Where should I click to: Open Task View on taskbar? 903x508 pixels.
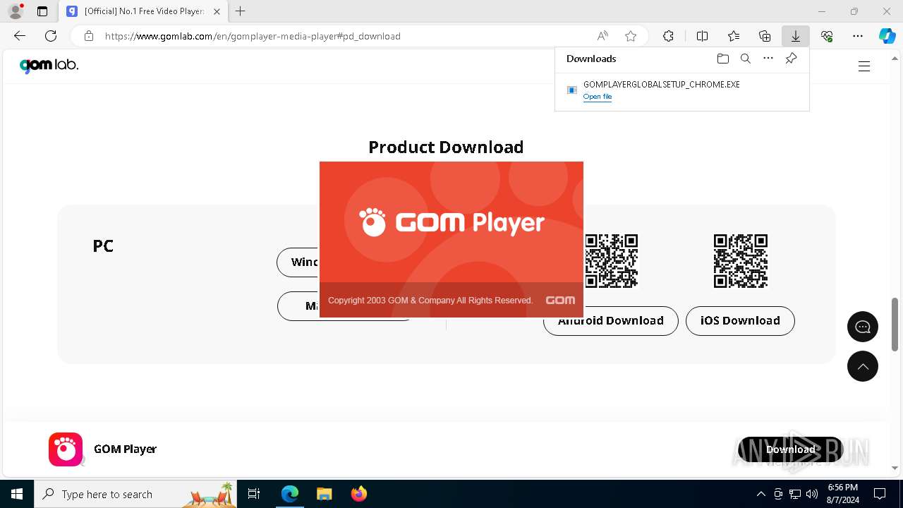click(255, 494)
